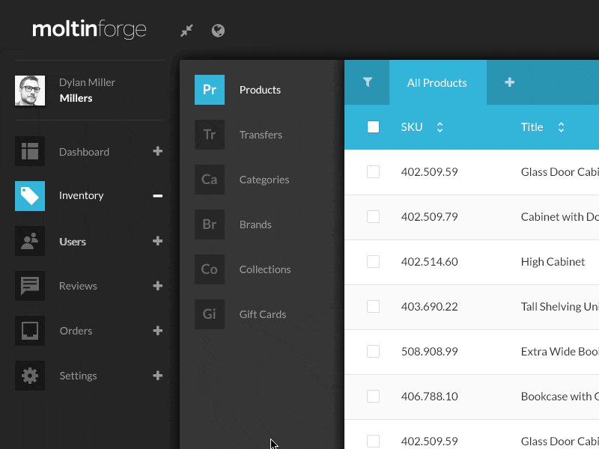This screenshot has height=449, width=599.
Task: Switch to the All Products tab
Action: pos(438,82)
